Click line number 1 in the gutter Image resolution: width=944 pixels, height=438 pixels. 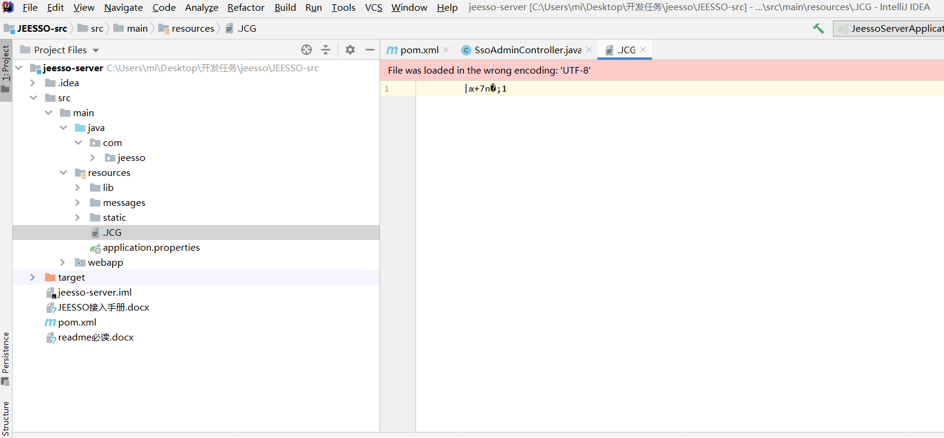(387, 89)
